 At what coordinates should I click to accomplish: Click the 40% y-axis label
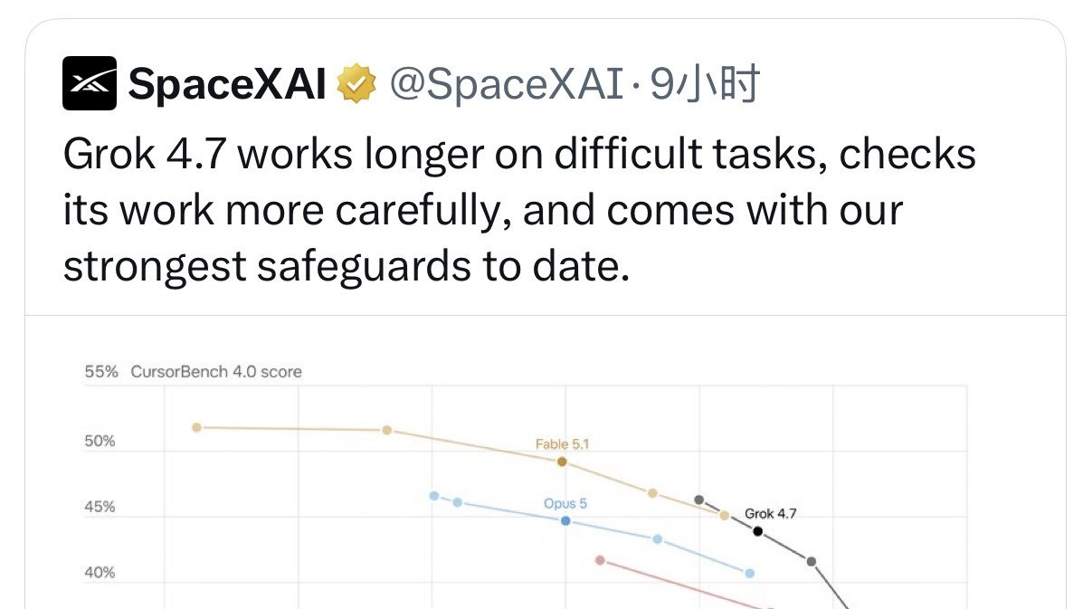tap(100, 573)
